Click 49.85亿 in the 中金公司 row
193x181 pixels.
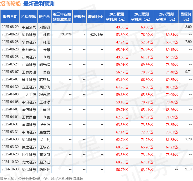click(x=122, y=27)
